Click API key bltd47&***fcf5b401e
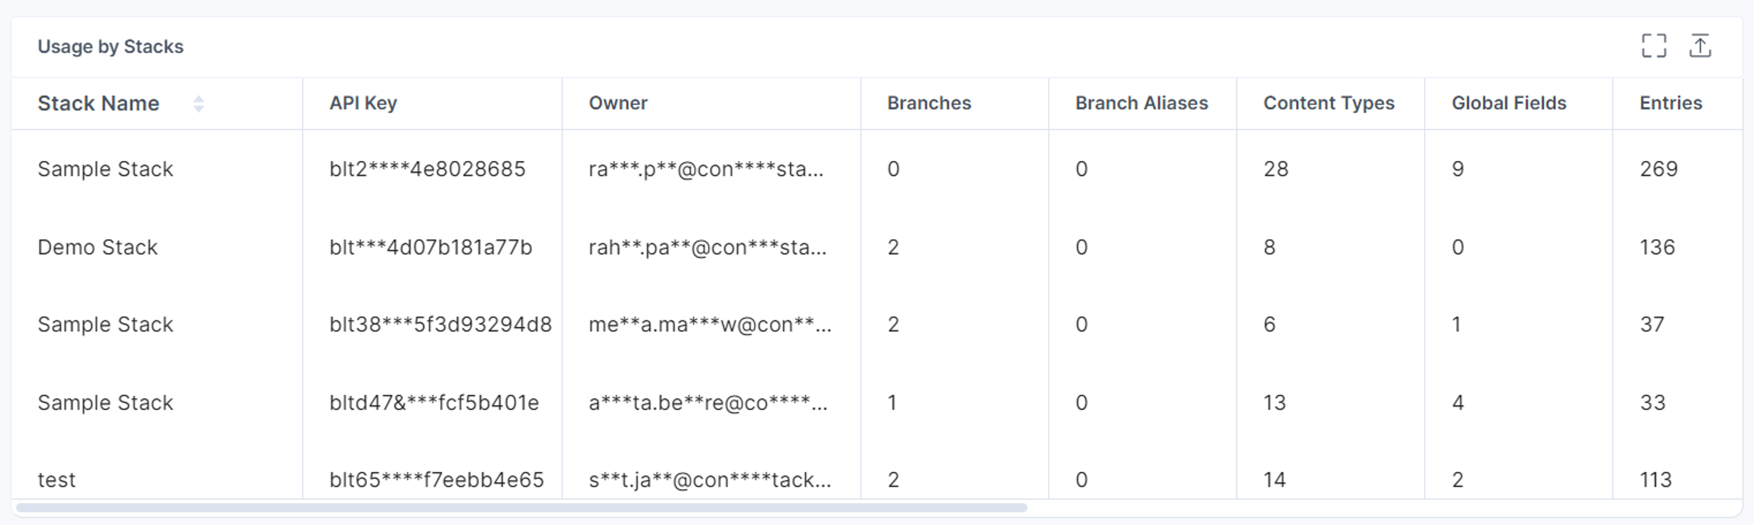Screen dimensions: 1754x525 [x=434, y=403]
